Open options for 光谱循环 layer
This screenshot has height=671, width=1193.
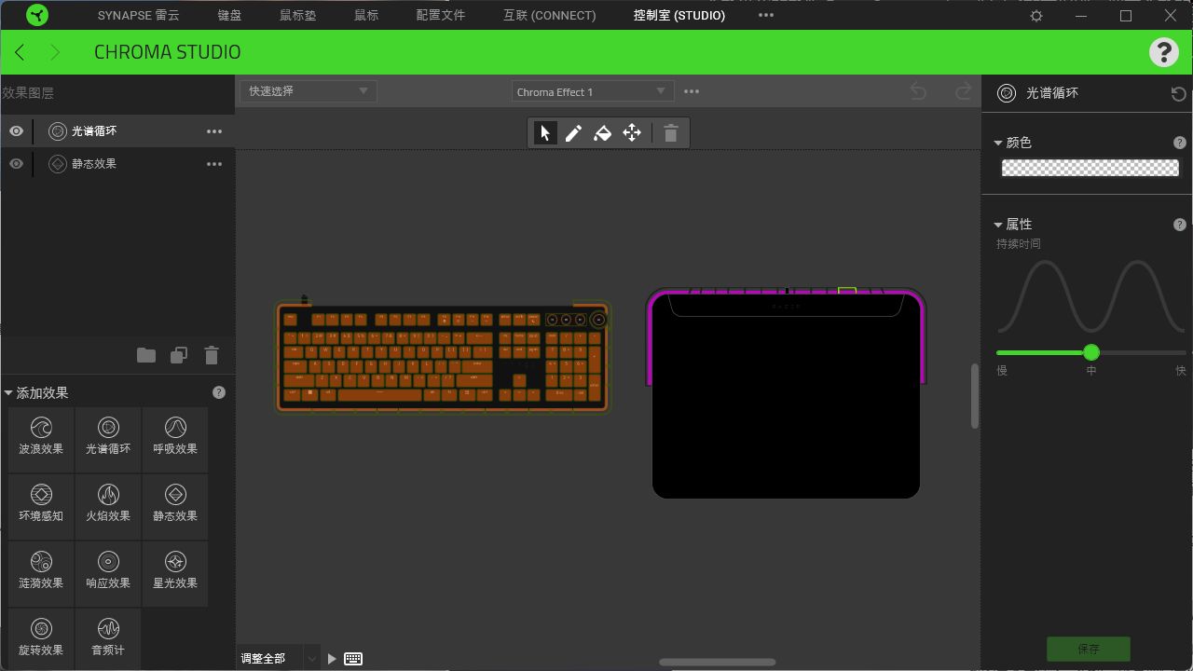pos(214,131)
